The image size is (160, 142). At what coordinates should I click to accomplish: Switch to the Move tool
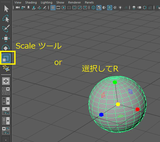point(6,38)
